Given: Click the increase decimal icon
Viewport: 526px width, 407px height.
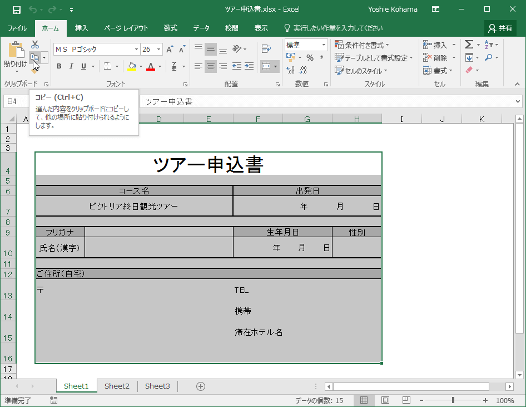Looking at the screenshot, I should pos(290,70).
